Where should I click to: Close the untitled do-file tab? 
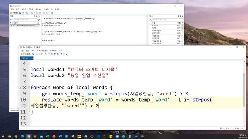click(32, 58)
